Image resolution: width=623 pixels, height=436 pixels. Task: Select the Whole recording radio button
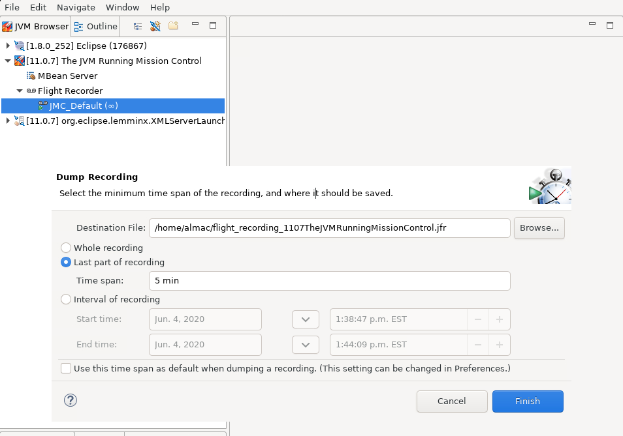[66, 248]
